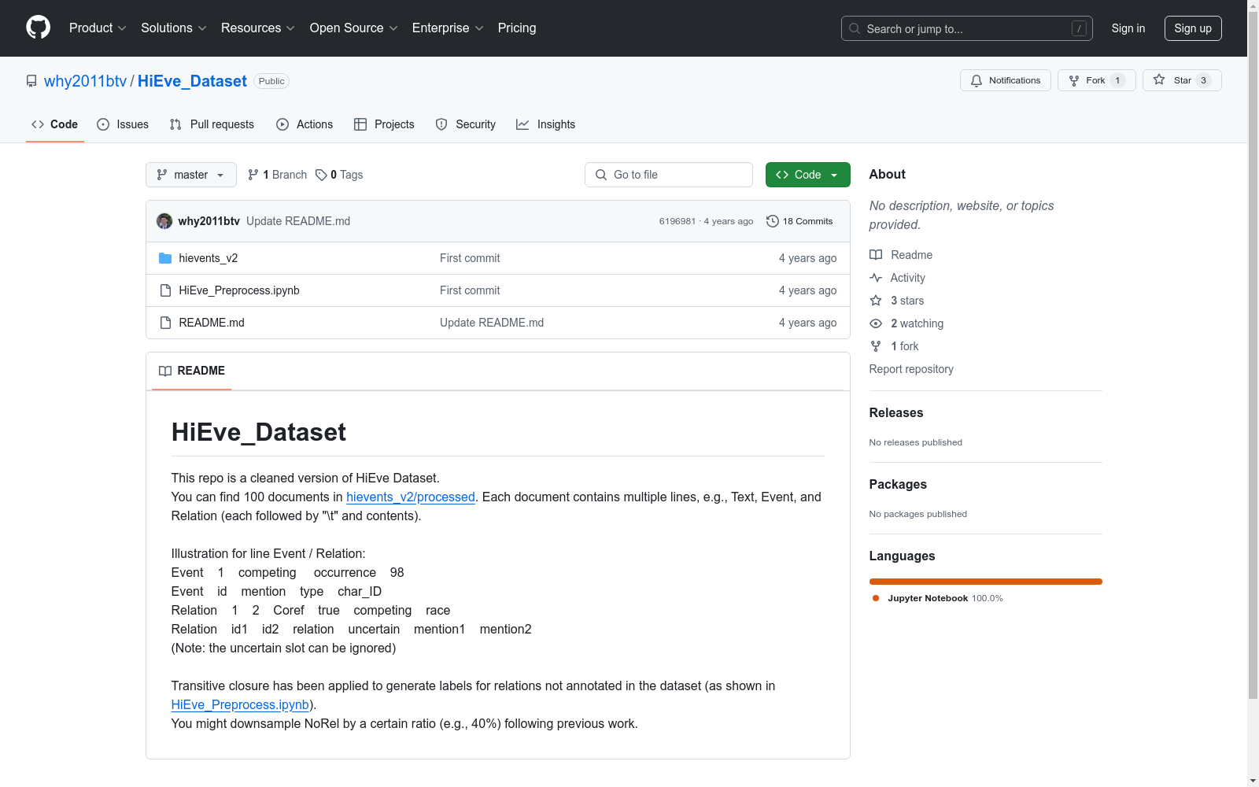Open the why2011btv owner link
The image size is (1259, 787).
[x=85, y=81]
